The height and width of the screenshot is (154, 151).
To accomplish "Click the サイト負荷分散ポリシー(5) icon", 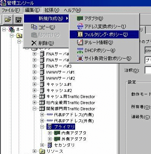I will pyautogui.click(x=80, y=58).
